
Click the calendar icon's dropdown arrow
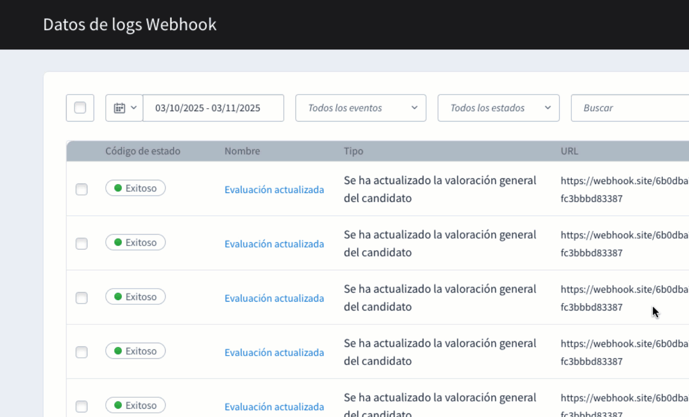point(134,108)
